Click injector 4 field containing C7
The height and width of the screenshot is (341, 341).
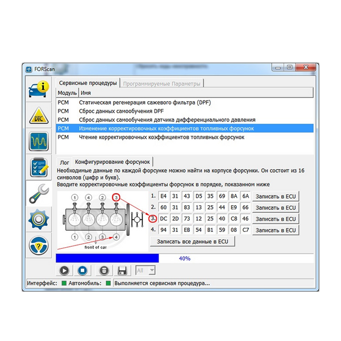click(x=246, y=230)
